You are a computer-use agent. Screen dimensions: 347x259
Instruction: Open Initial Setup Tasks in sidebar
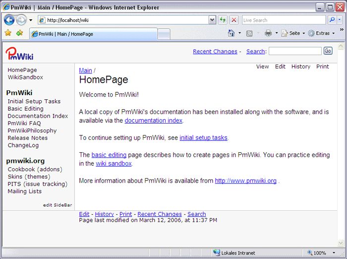(x=34, y=101)
